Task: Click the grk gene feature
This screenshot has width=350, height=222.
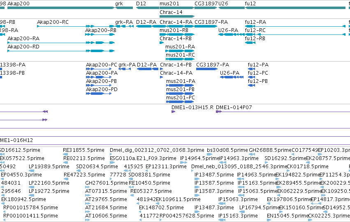Action: point(124,8)
